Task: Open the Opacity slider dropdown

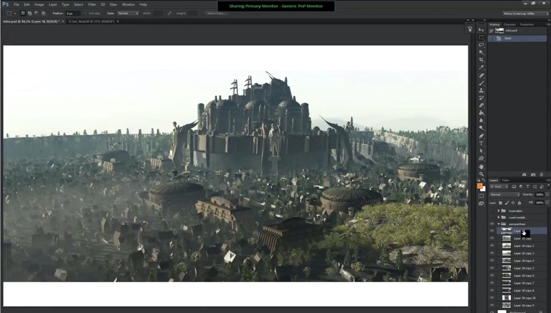Action: pos(547,194)
